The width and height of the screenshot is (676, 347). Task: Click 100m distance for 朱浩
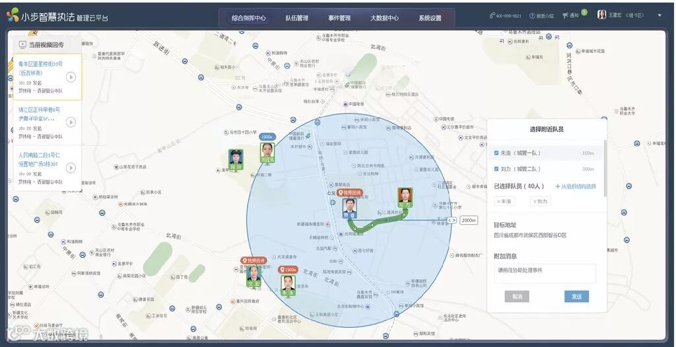coord(588,153)
